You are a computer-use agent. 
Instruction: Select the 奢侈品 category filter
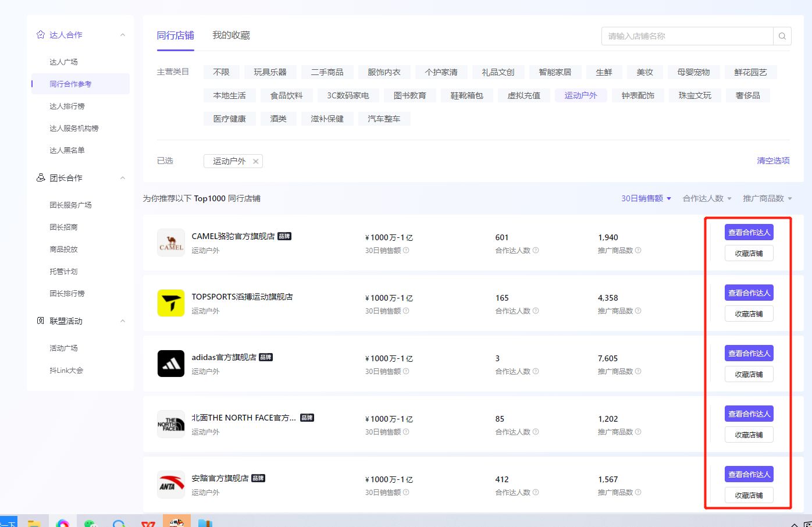(x=747, y=95)
